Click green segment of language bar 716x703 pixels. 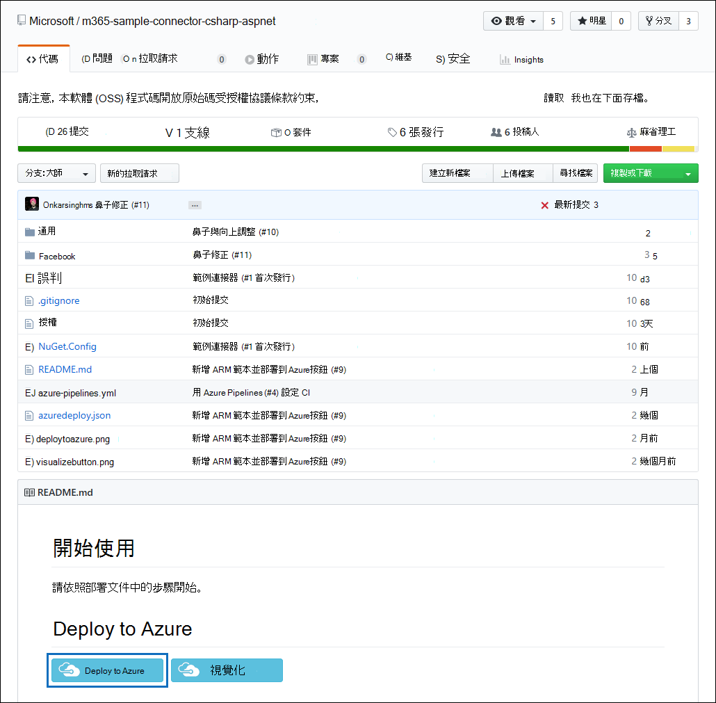point(323,149)
